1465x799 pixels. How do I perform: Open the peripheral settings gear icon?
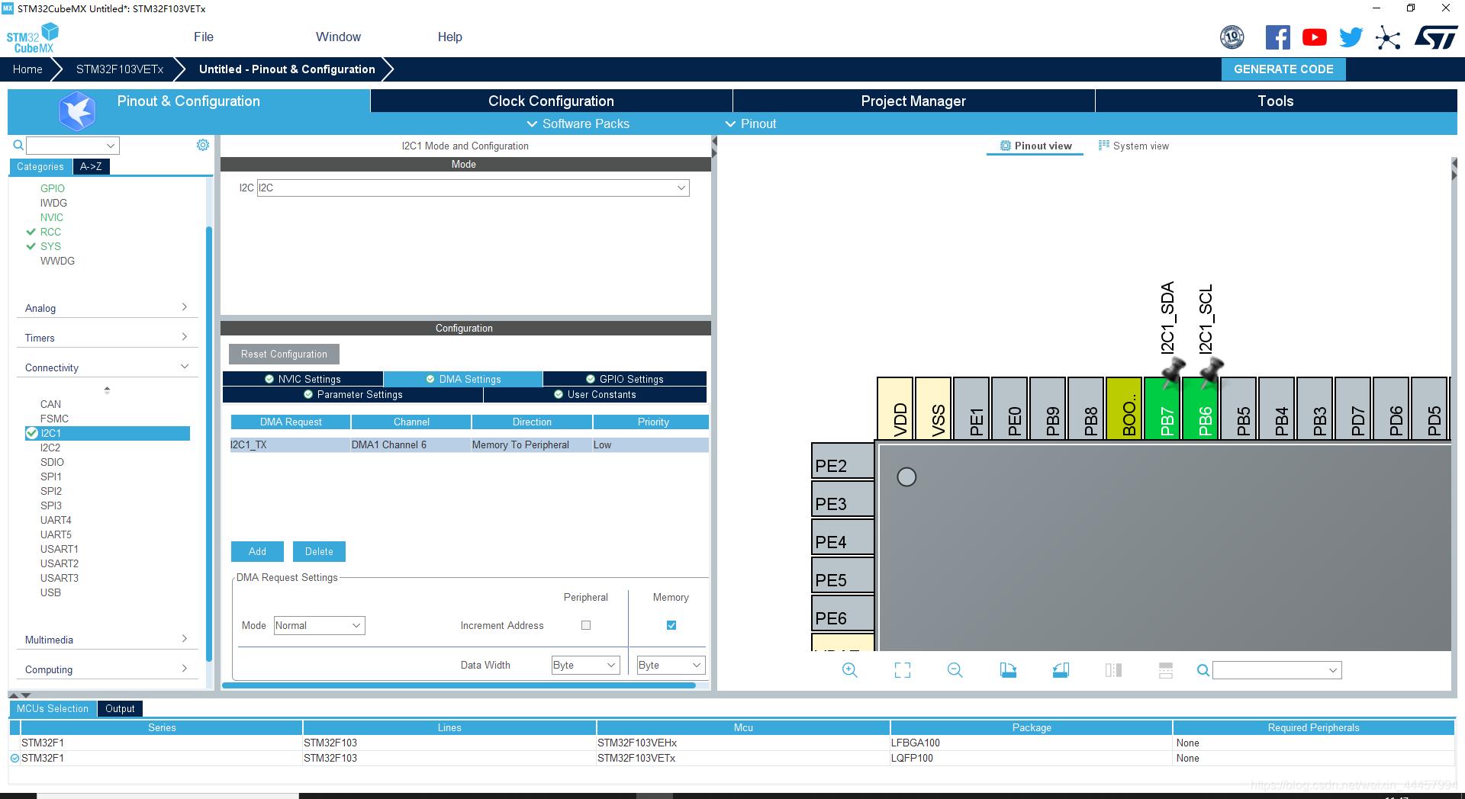click(203, 145)
